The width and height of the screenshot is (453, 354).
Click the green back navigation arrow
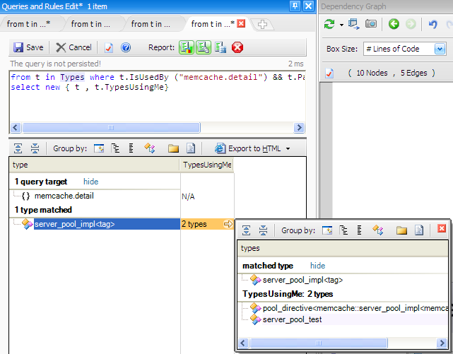pyautogui.click(x=394, y=24)
